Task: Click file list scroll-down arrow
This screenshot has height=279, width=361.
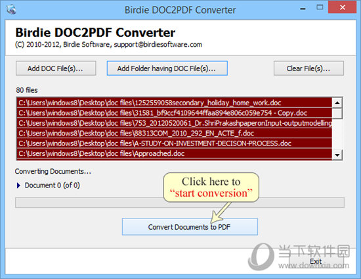Action: click(x=337, y=155)
